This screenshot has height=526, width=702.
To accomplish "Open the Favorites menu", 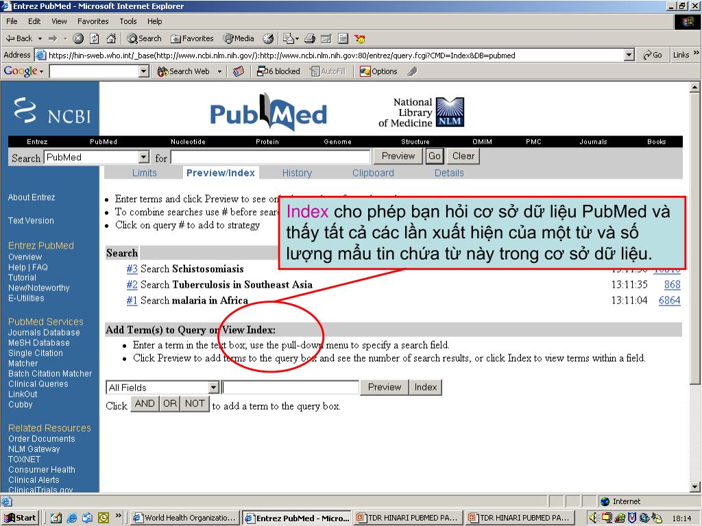I will pos(93,21).
